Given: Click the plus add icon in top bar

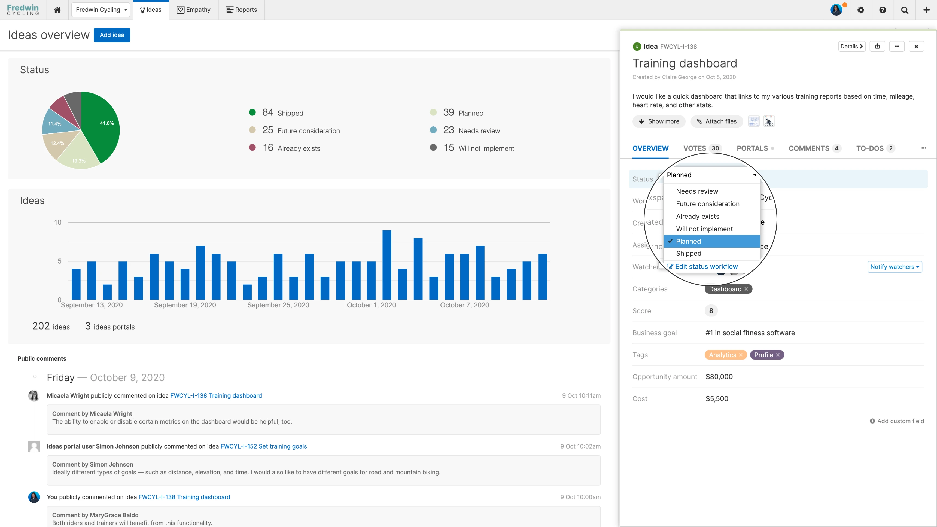Looking at the screenshot, I should (926, 10).
